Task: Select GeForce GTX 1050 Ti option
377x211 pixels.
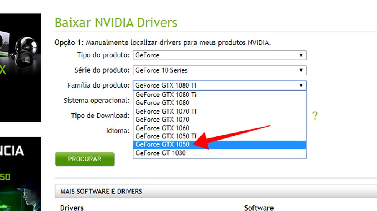Action: 166,136
